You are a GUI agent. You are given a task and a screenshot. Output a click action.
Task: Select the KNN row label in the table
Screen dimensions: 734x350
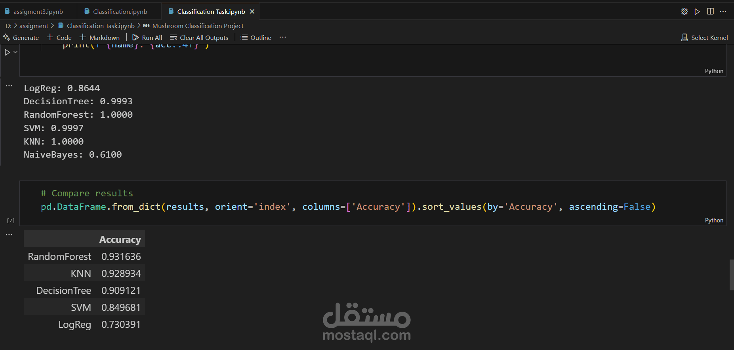tap(81, 274)
